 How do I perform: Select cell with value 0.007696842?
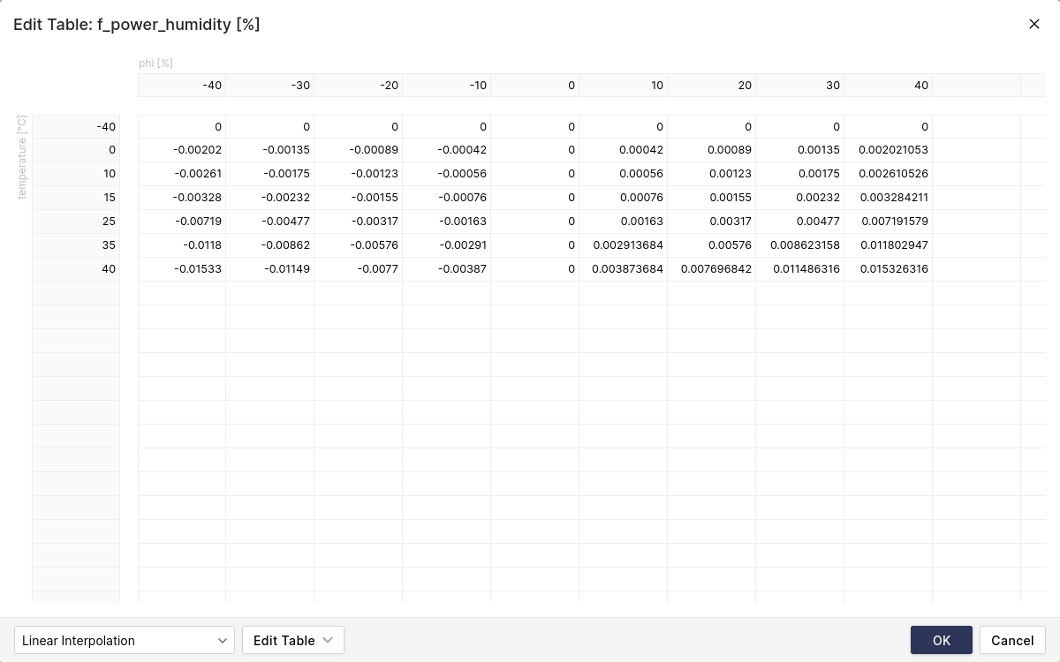click(711, 269)
